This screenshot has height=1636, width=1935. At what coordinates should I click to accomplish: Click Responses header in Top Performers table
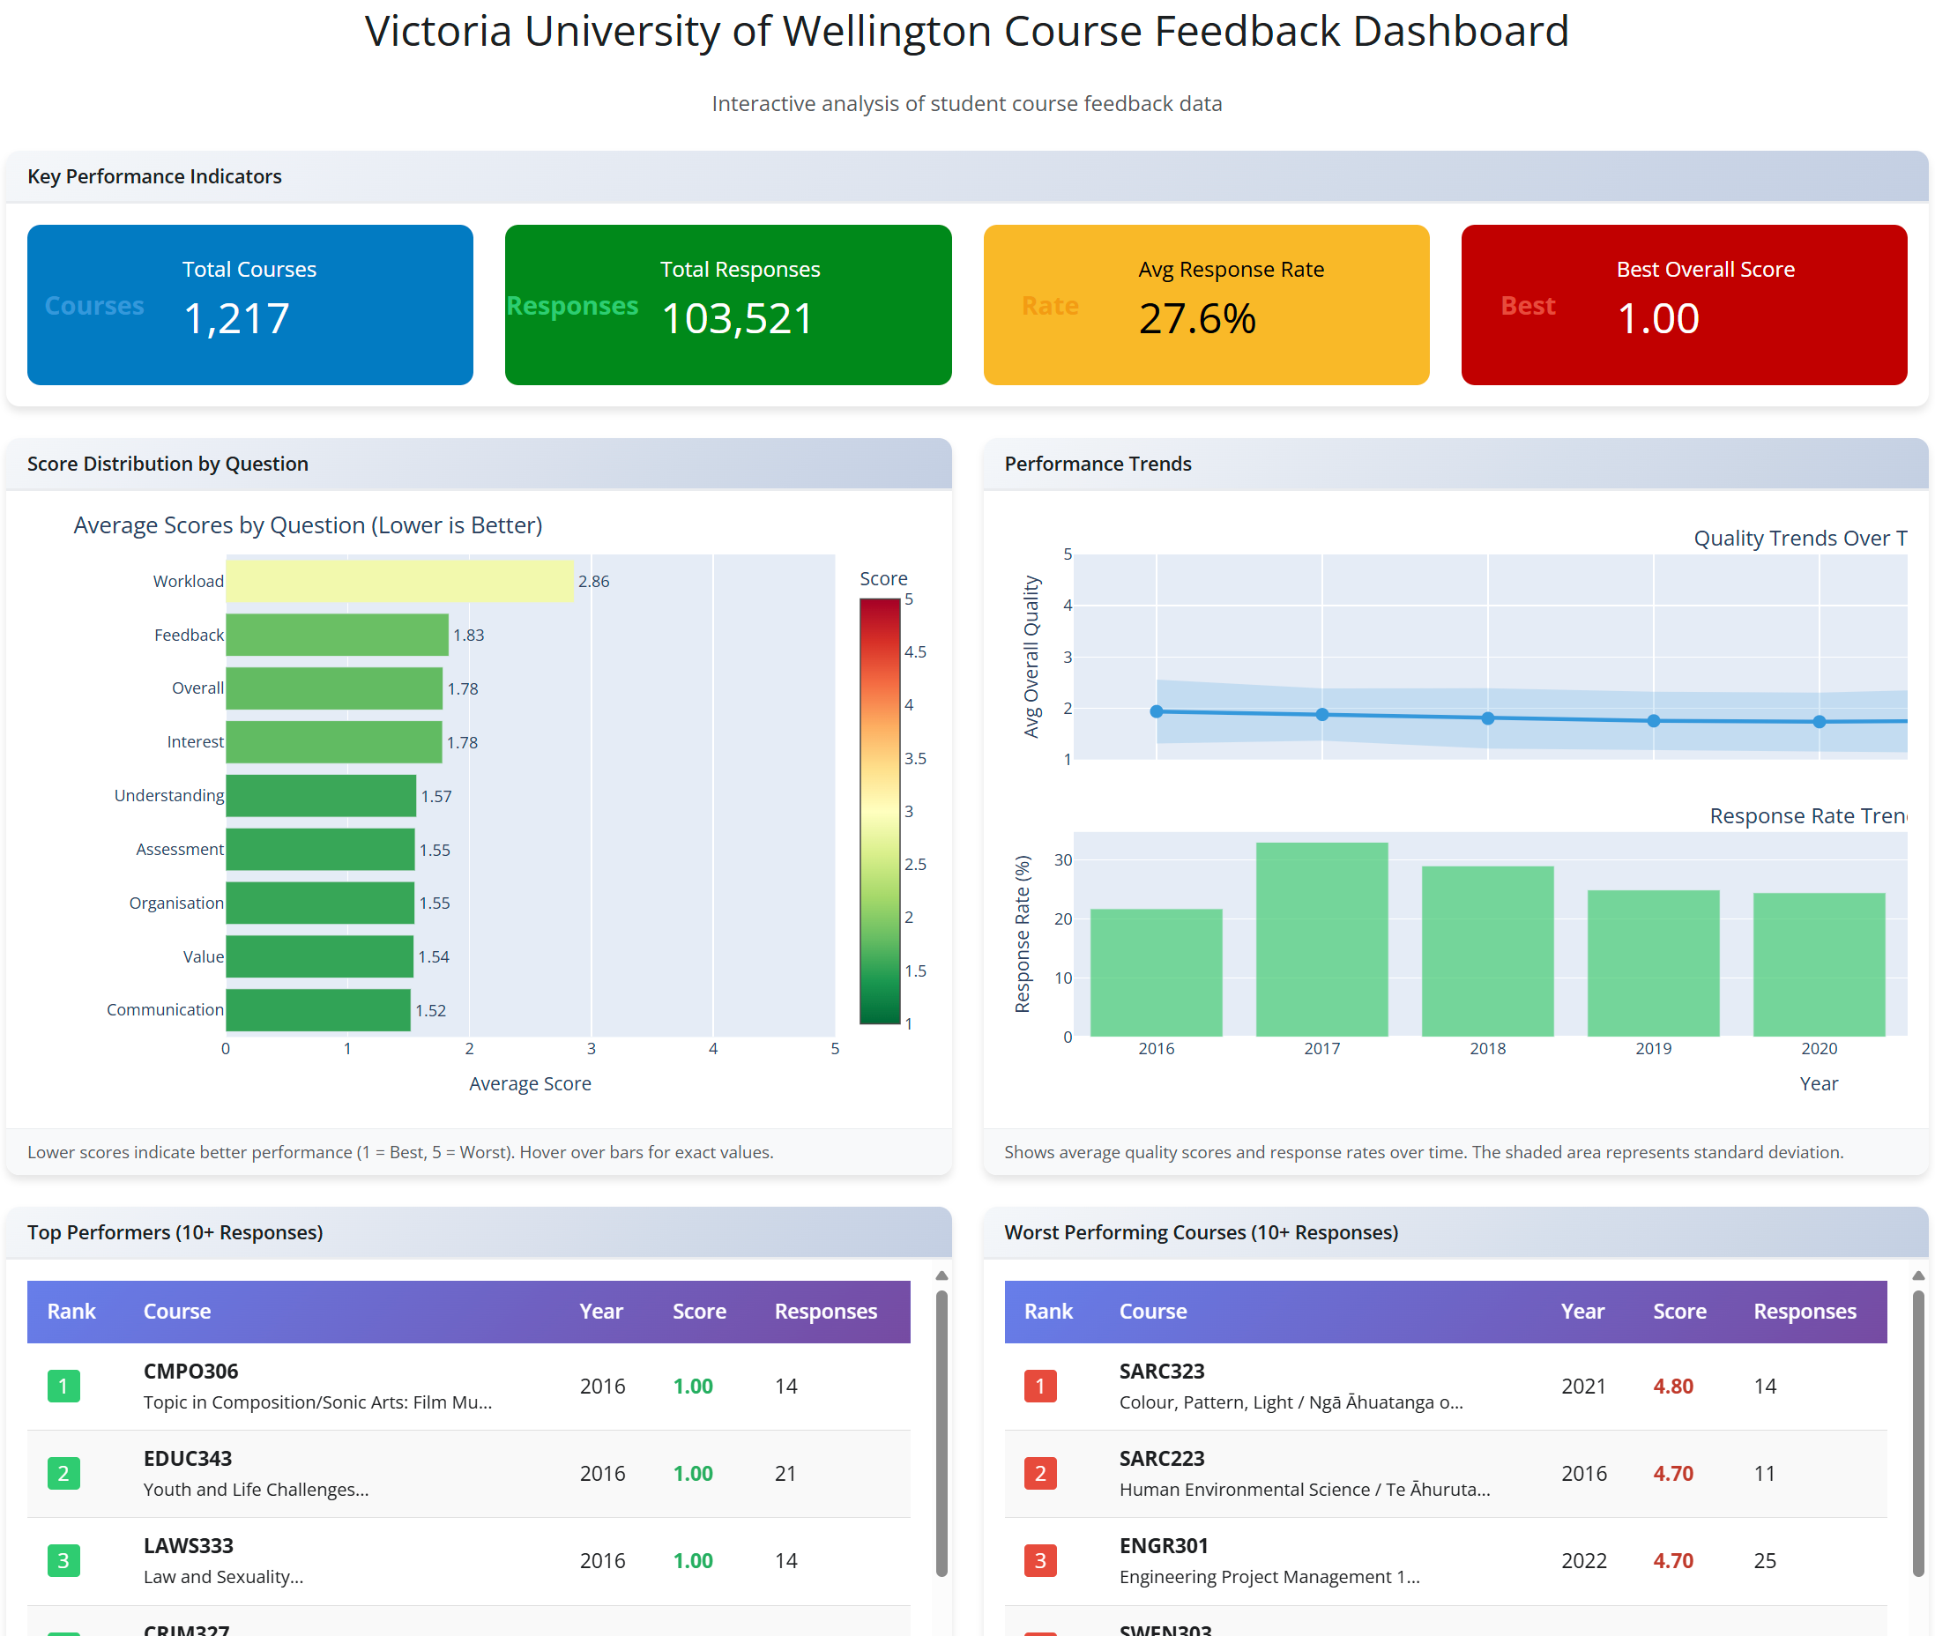click(x=826, y=1312)
